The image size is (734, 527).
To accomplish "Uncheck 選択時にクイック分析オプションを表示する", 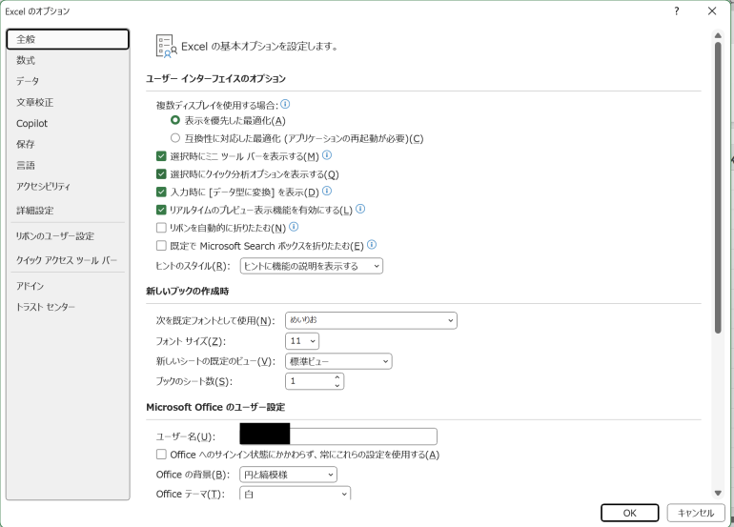I will (x=161, y=174).
